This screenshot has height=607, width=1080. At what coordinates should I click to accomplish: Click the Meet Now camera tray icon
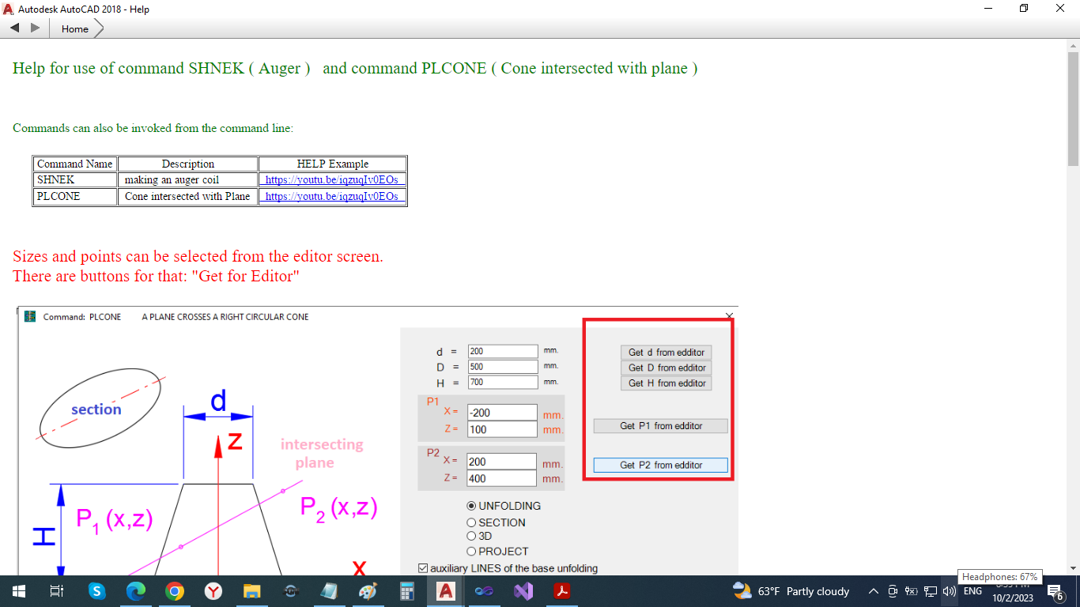(x=893, y=591)
